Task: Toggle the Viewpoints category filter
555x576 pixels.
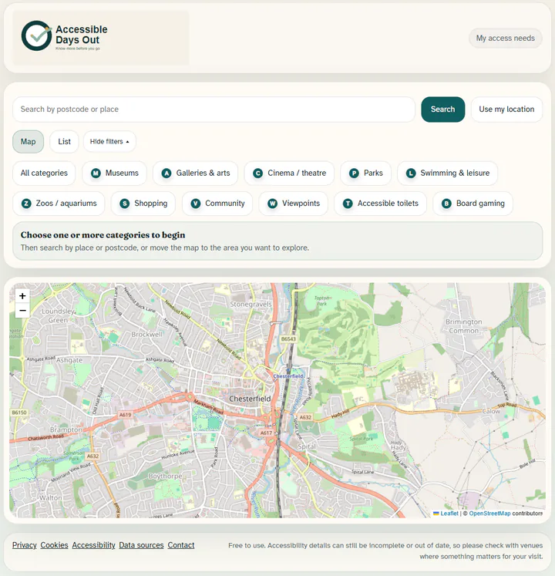Action: [294, 204]
